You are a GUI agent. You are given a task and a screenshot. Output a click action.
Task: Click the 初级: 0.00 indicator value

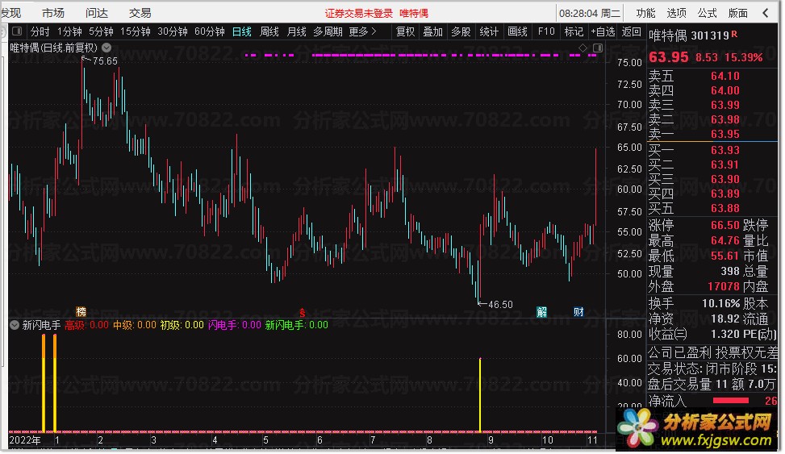click(182, 325)
